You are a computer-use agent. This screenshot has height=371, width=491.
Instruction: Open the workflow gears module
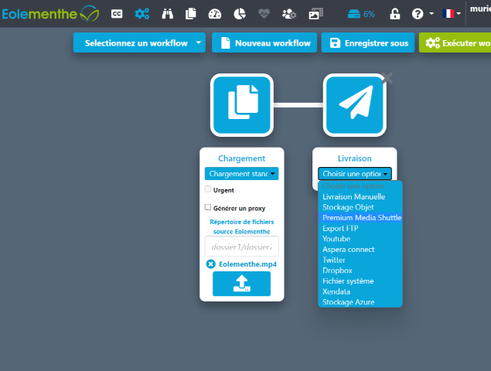coord(142,14)
